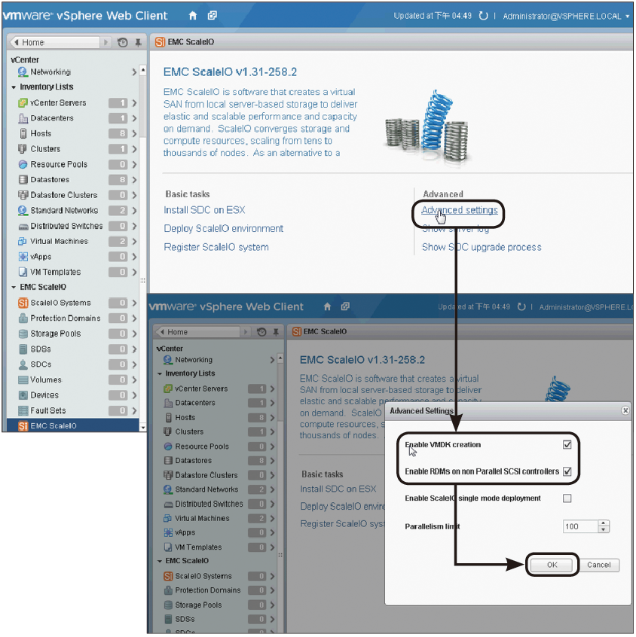Click the Standard Networks icon in the upper navigator
Viewport: 636px width, 637px height.
[23, 211]
